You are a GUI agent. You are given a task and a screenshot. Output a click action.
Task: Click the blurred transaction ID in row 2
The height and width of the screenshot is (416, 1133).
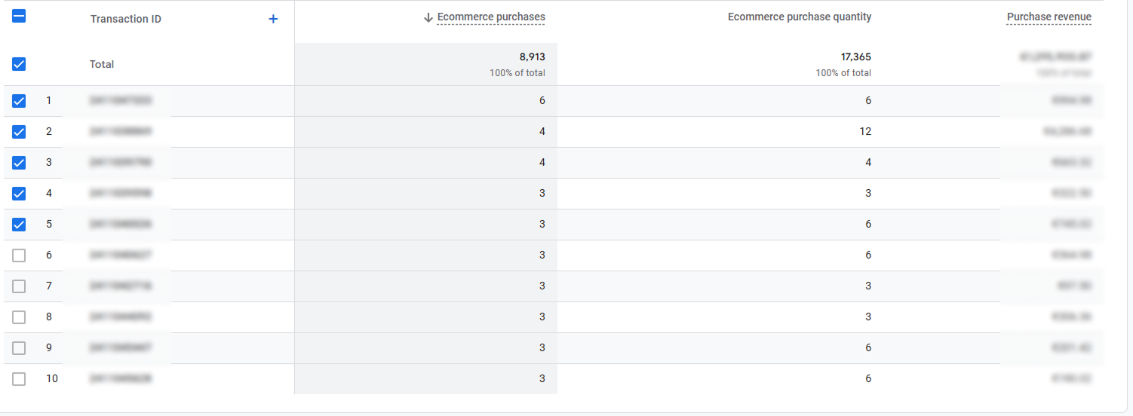[121, 131]
